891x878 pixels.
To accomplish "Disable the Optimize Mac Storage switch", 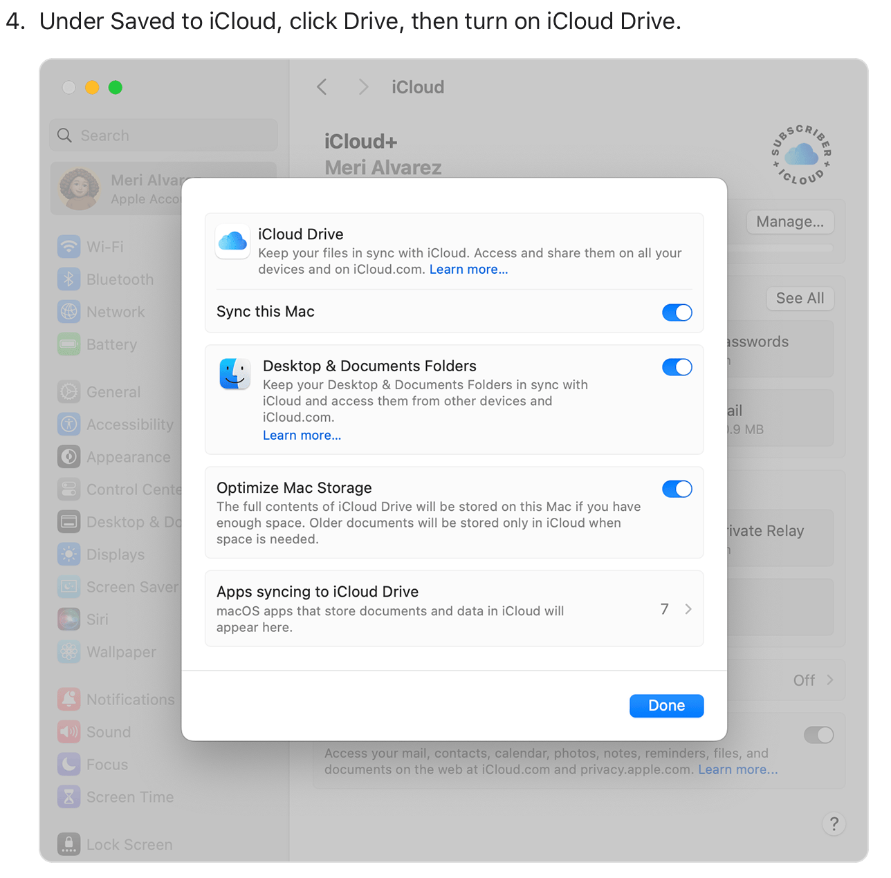I will tap(677, 489).
